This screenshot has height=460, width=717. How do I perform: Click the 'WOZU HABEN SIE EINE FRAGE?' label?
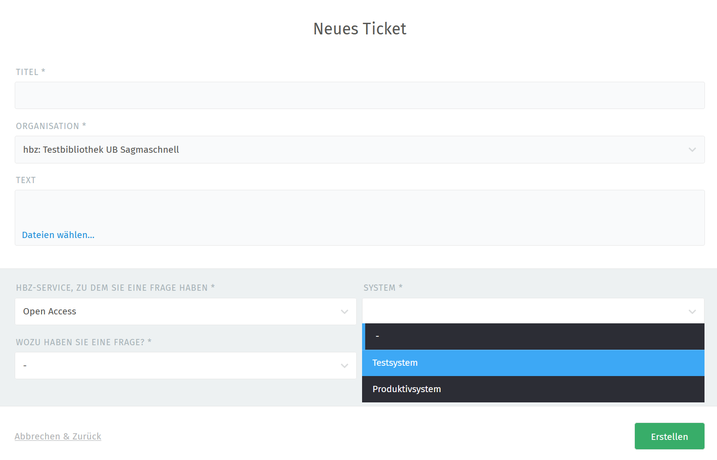tap(80, 342)
